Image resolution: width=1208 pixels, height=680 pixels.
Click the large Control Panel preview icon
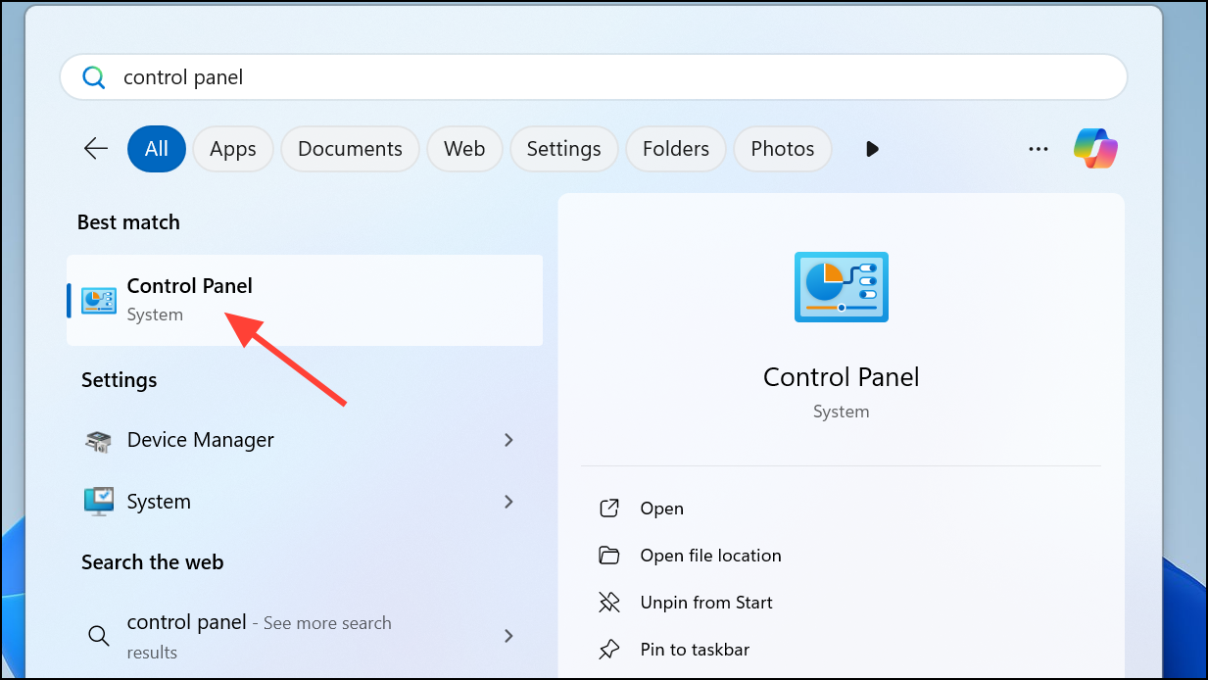pyautogui.click(x=841, y=287)
